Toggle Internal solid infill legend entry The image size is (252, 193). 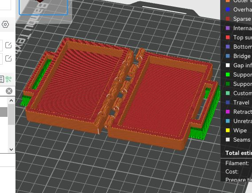(239, 28)
